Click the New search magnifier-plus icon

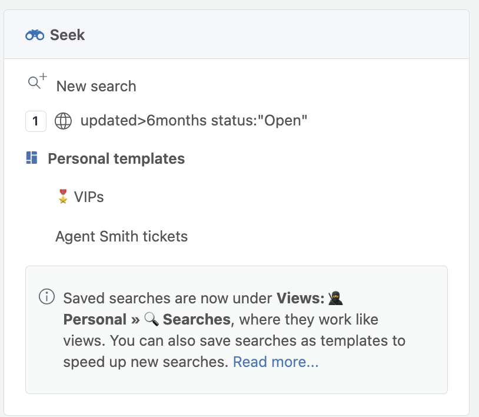(x=37, y=81)
